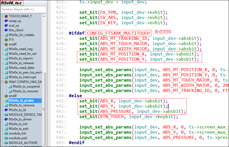Click EV_SYN on line 424
The image size is (229, 147).
108,13
